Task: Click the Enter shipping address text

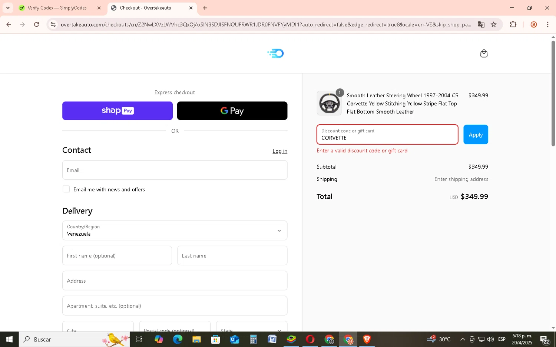Action: [461, 179]
